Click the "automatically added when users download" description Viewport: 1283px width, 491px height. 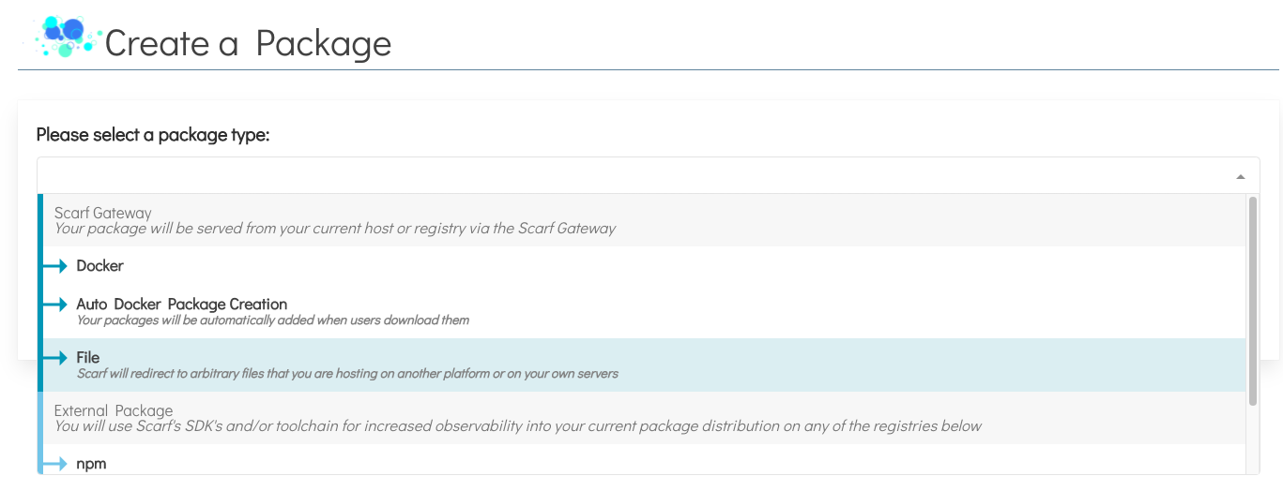tap(273, 320)
